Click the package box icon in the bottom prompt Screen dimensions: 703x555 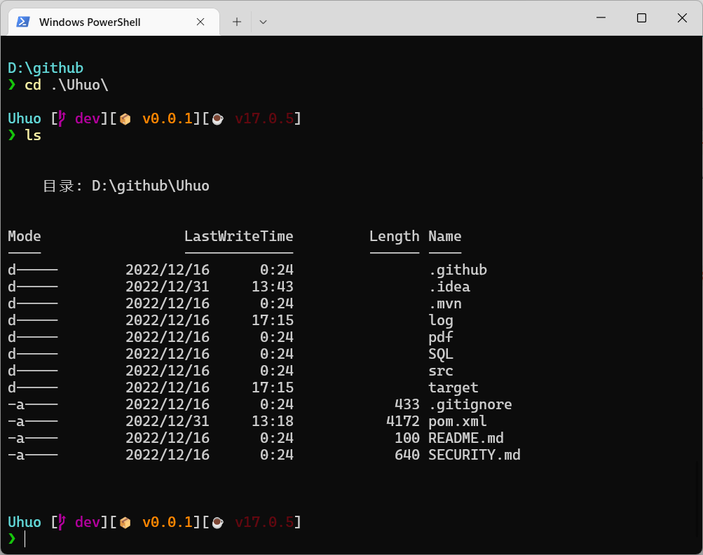125,523
